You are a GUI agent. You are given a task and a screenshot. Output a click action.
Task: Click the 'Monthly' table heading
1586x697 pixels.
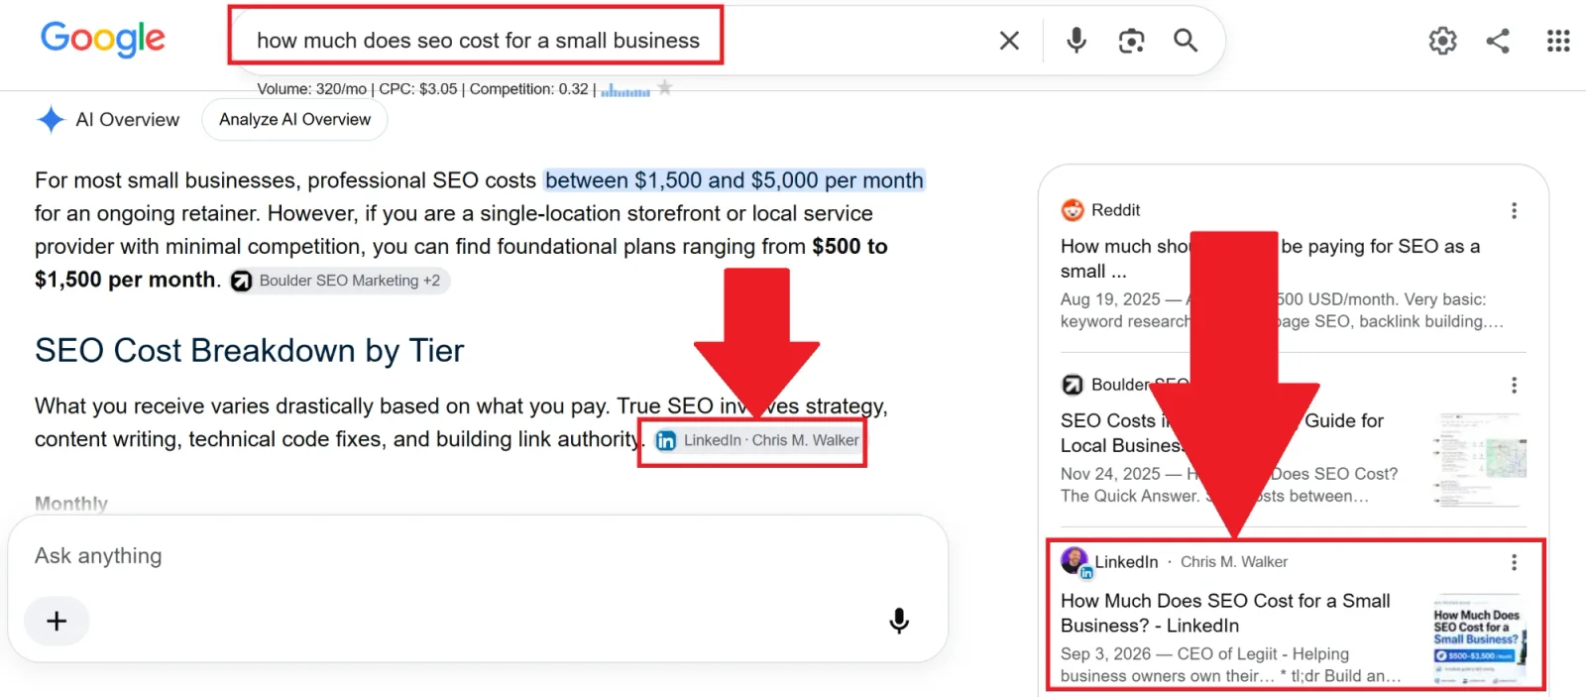pos(71,504)
